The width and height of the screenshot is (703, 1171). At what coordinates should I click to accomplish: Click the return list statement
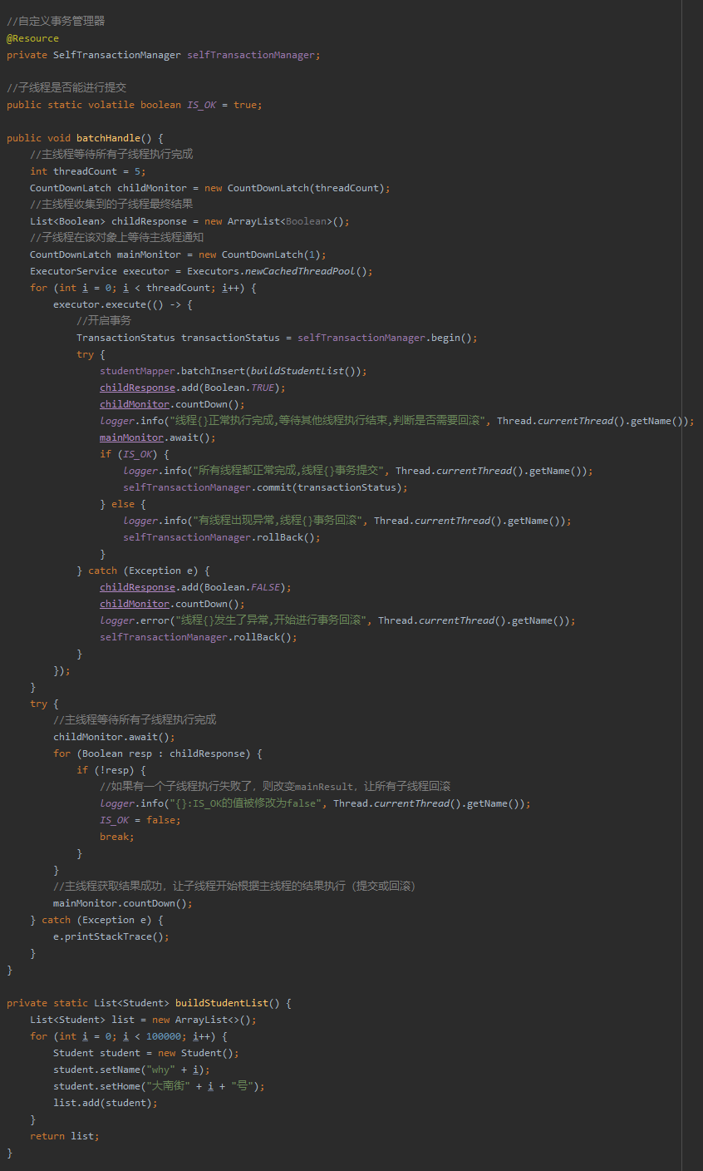(x=64, y=1136)
